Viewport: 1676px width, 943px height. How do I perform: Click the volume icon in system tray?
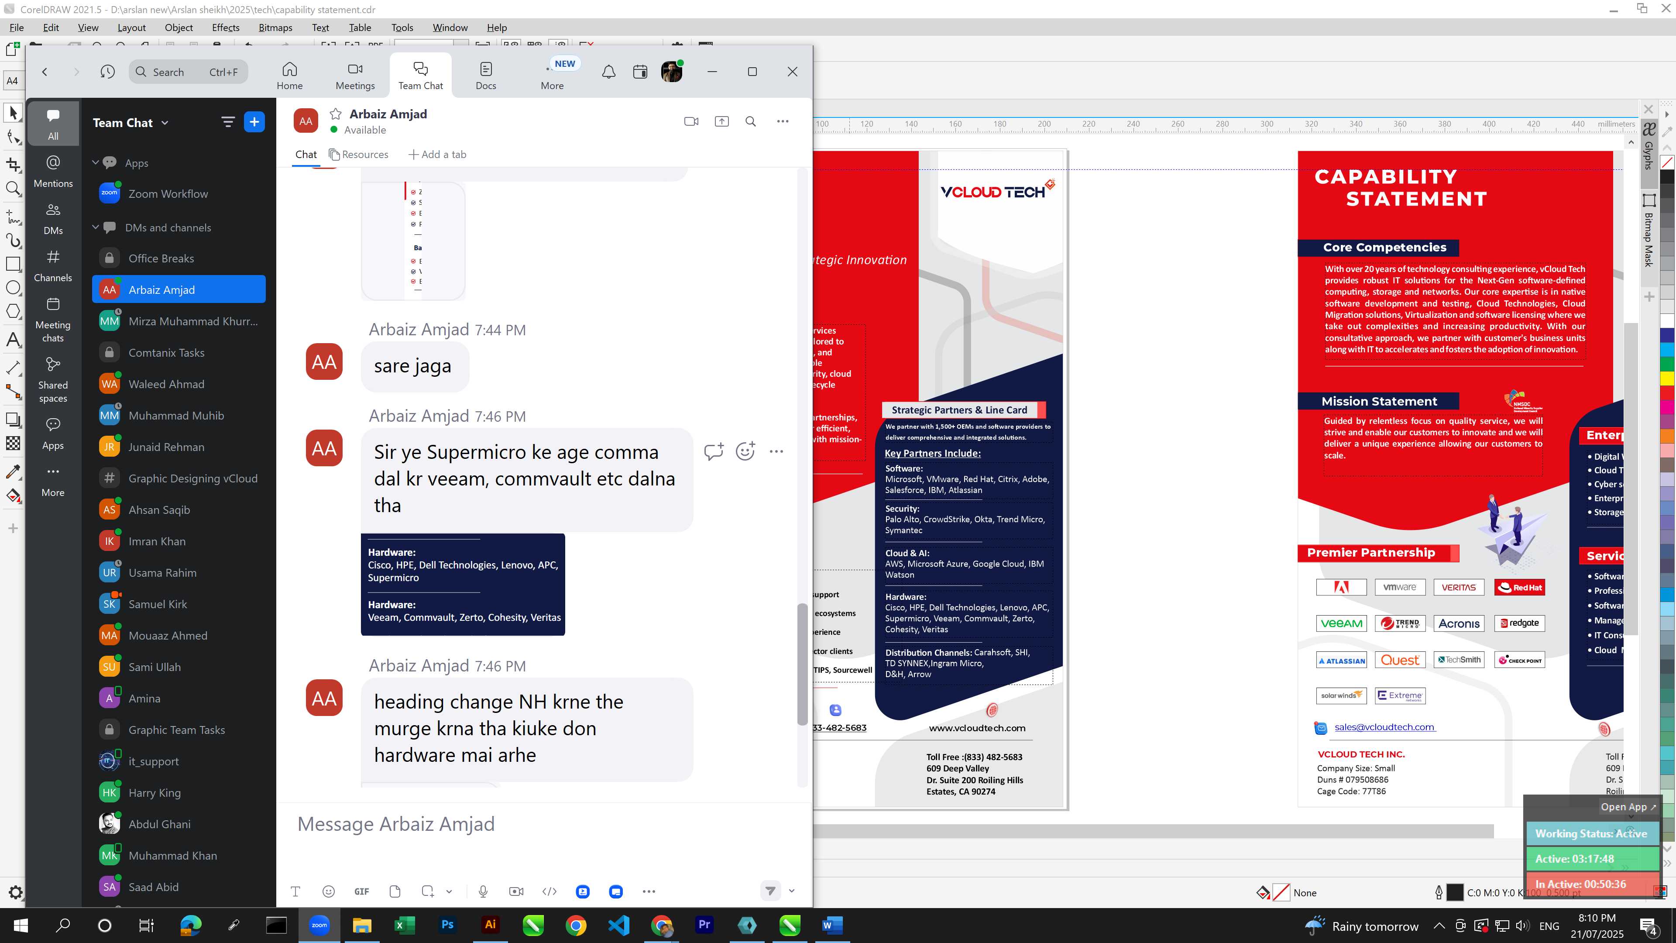click(x=1522, y=926)
